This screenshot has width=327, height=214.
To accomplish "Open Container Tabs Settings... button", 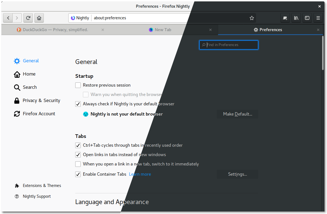I will click(x=237, y=174).
